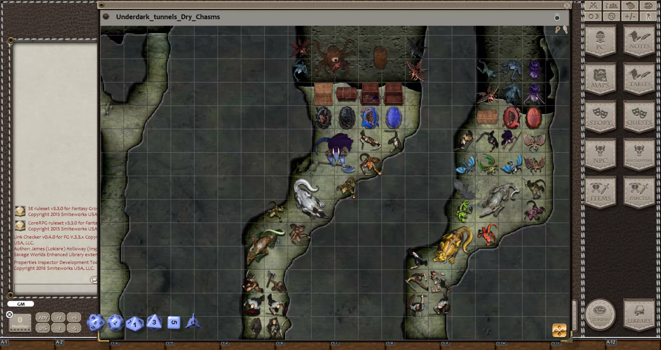Click the map window link icon beside title
Viewport: 661px width, 350px height.
pyautogui.click(x=106, y=16)
